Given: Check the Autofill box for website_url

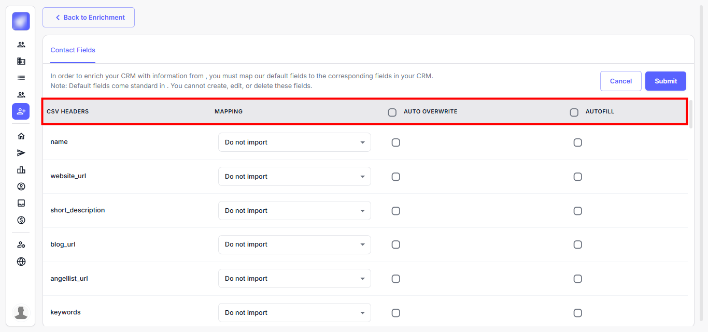Looking at the screenshot, I should pyautogui.click(x=577, y=177).
